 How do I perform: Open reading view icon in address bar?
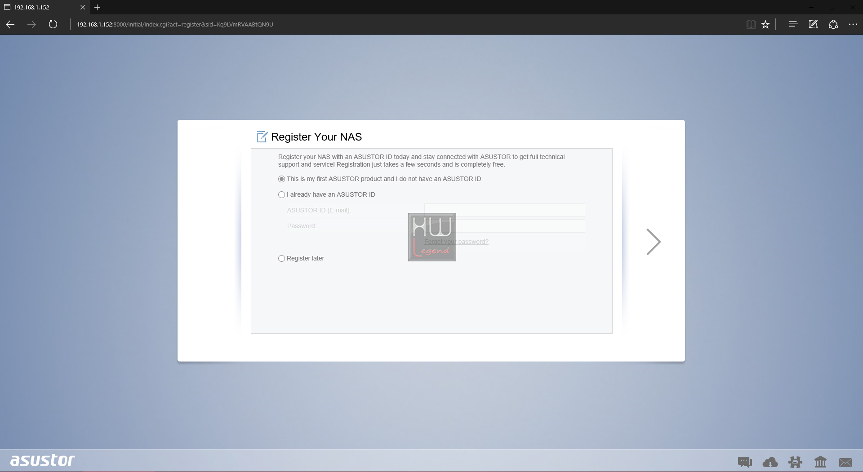click(751, 25)
